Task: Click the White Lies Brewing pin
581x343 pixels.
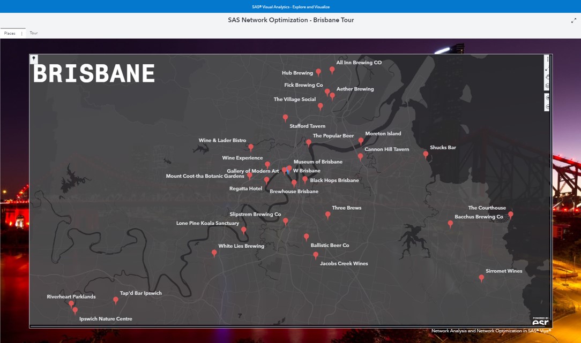Action: click(x=214, y=254)
